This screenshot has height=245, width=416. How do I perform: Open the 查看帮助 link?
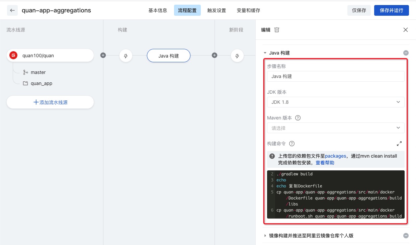tap(325, 163)
